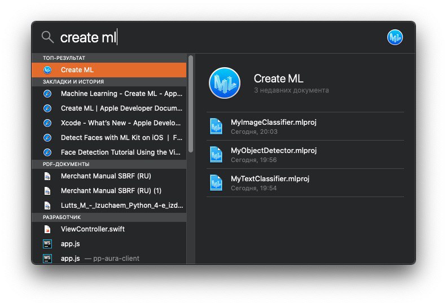Click the magnifying glass search icon
447x306 pixels.
[x=47, y=37]
